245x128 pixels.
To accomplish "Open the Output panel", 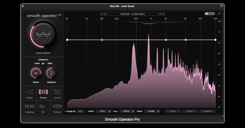I will (x=57, y=108).
